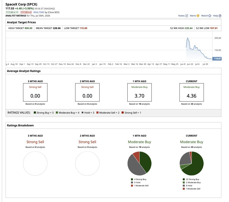The width and height of the screenshot is (229, 202).
Task: Click the 1 MTH AGO ratings pie chart
Action: point(139,164)
